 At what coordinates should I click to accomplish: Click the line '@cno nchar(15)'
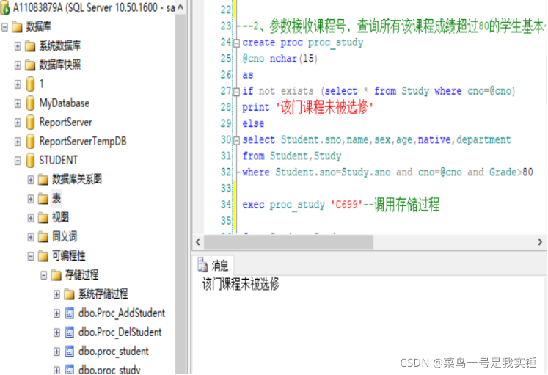click(280, 59)
